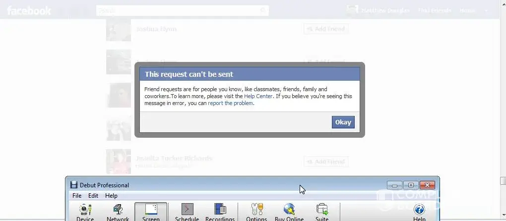Open Debut Options settings
Image resolution: width=506 pixels, height=221 pixels.
[x=256, y=212]
